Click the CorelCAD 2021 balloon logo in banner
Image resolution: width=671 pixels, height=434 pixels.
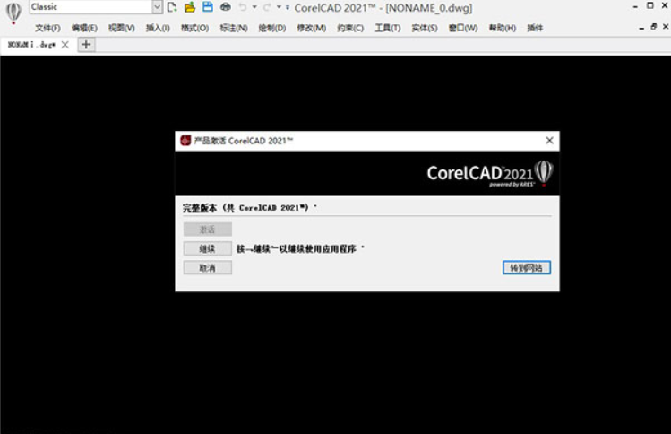pos(544,173)
